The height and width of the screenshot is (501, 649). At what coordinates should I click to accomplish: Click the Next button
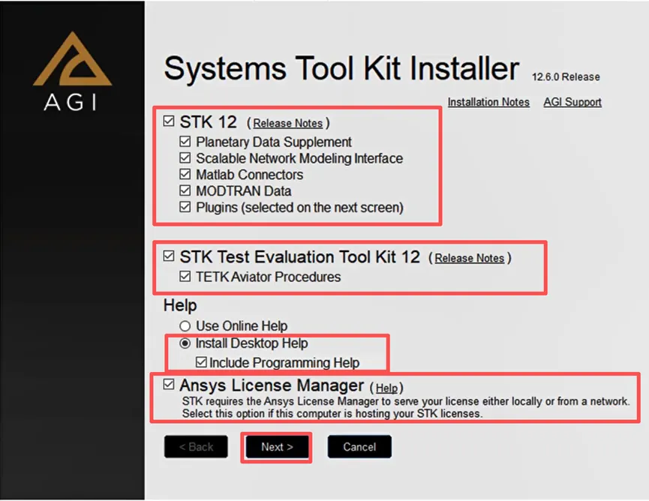277,447
